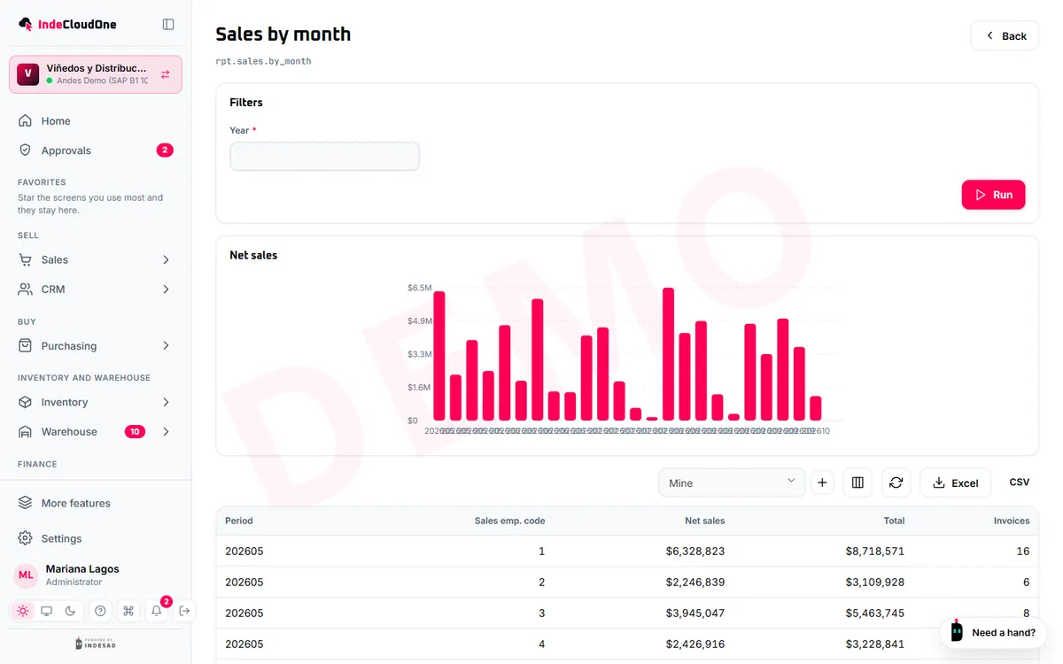Open the notifications bell
Viewport: 1063px width, 664px height.
(x=157, y=611)
